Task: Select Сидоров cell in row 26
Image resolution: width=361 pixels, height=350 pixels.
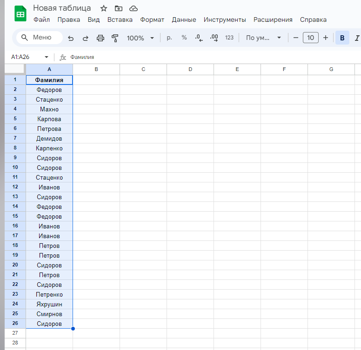Action: point(49,324)
